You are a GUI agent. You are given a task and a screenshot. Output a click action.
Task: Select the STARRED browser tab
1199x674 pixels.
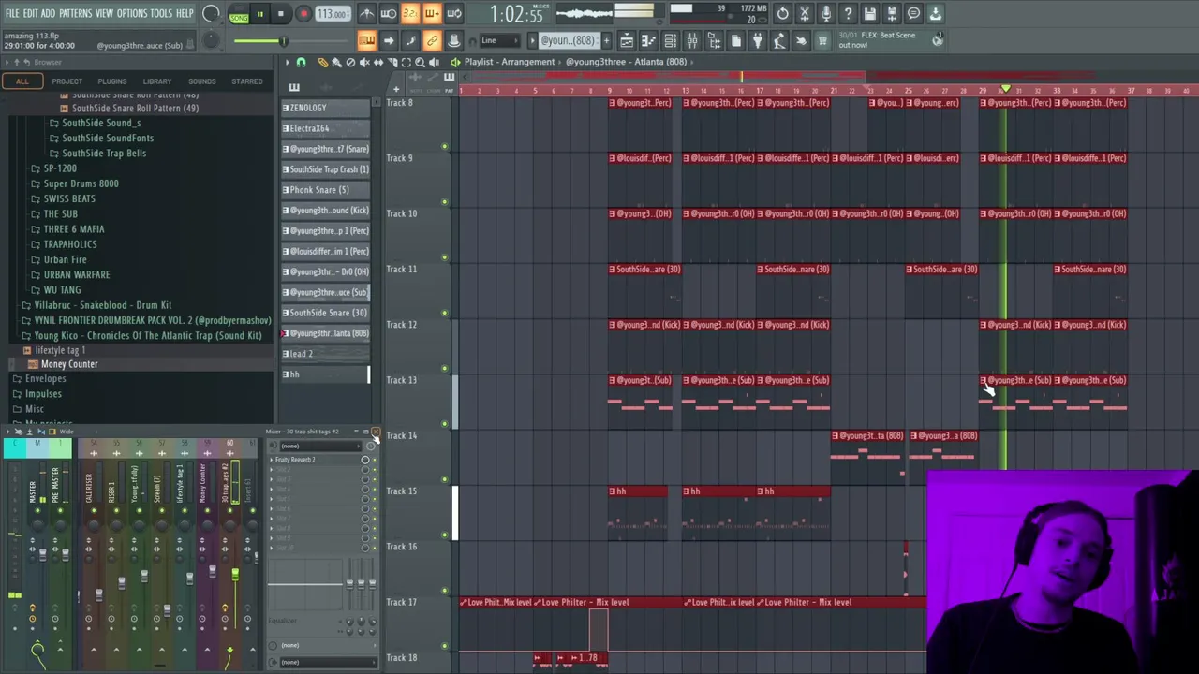click(x=247, y=81)
